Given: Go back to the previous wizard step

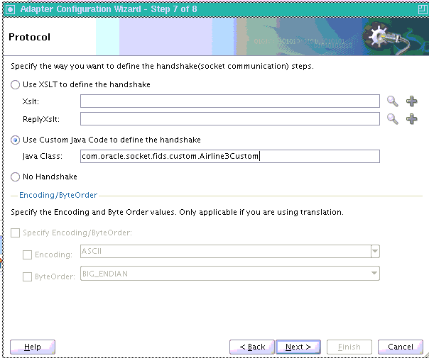Looking at the screenshot, I should coord(252,347).
